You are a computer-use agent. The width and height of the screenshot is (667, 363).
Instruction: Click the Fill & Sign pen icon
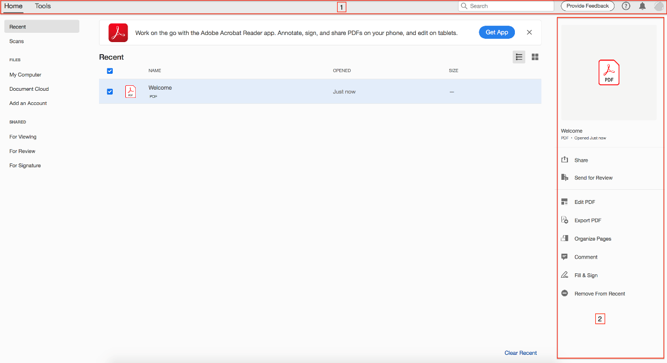click(565, 275)
